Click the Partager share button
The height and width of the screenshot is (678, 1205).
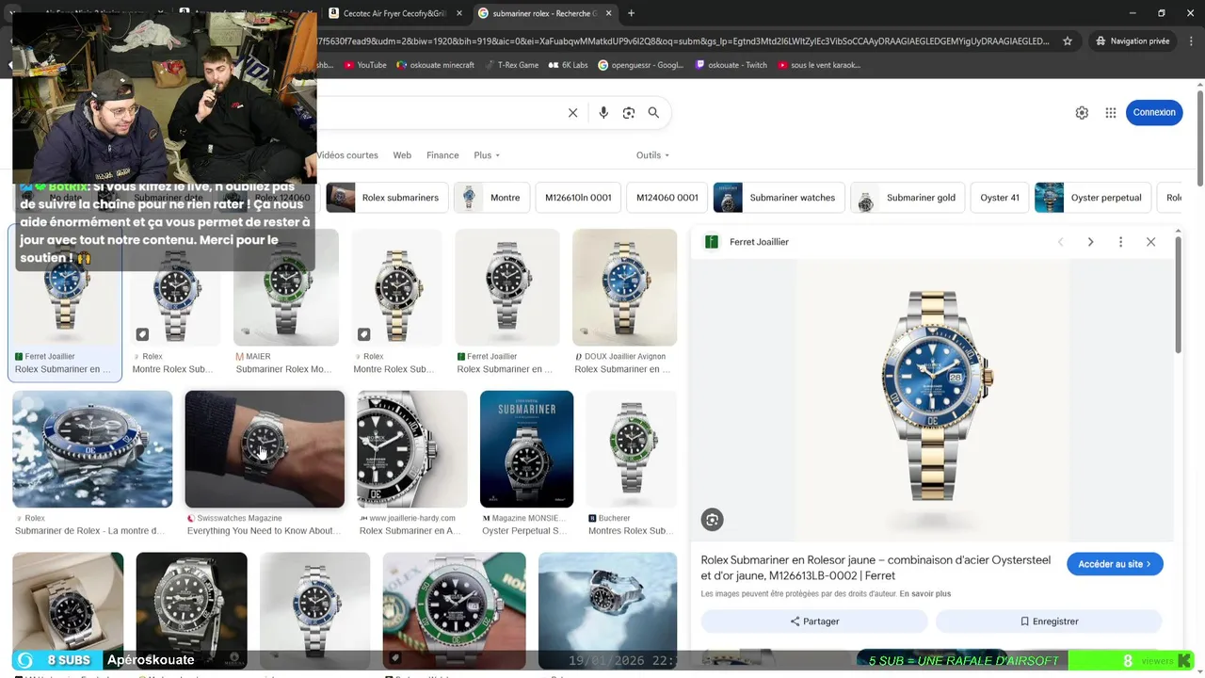pyautogui.click(x=814, y=621)
